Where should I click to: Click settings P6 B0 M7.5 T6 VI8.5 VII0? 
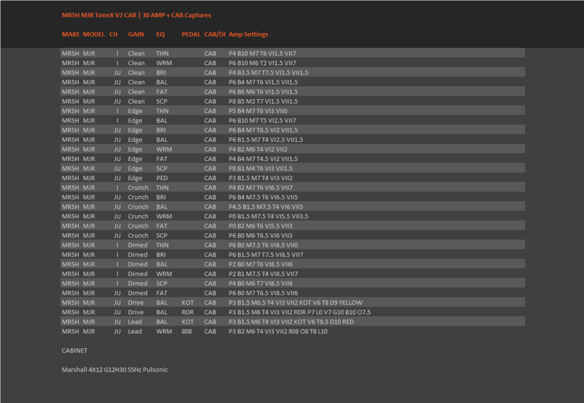[x=263, y=245]
